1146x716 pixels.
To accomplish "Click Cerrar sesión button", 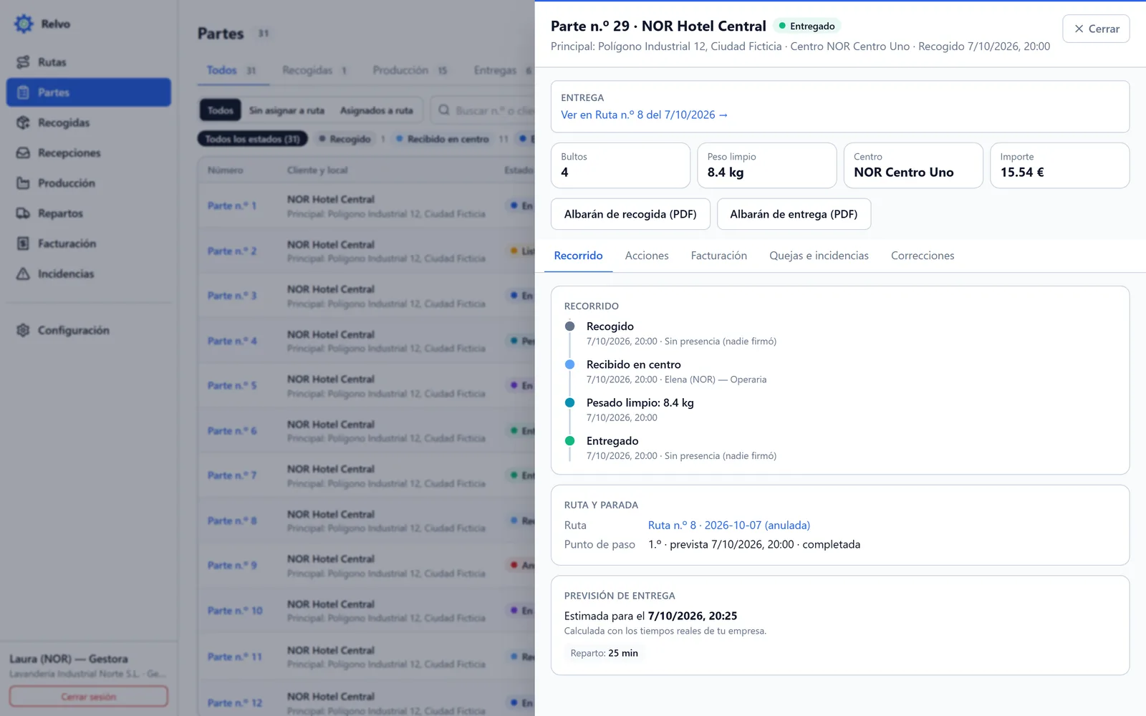I will (x=89, y=697).
